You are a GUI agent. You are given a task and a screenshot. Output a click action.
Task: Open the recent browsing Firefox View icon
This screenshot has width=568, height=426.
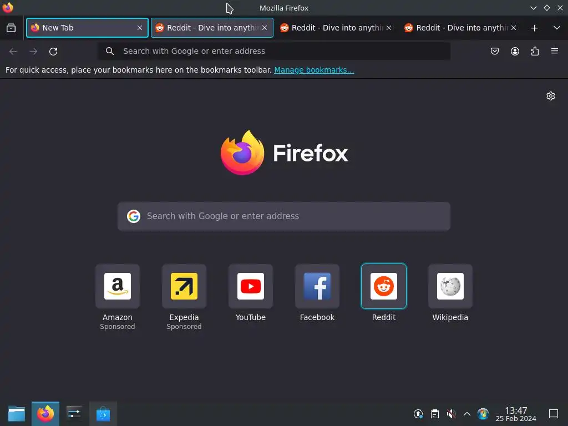pyautogui.click(x=11, y=28)
